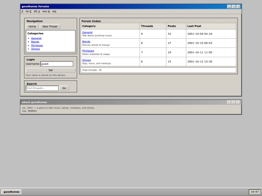
Task: Click 'Discuss artists & lineups' description
Action: click(x=96, y=45)
